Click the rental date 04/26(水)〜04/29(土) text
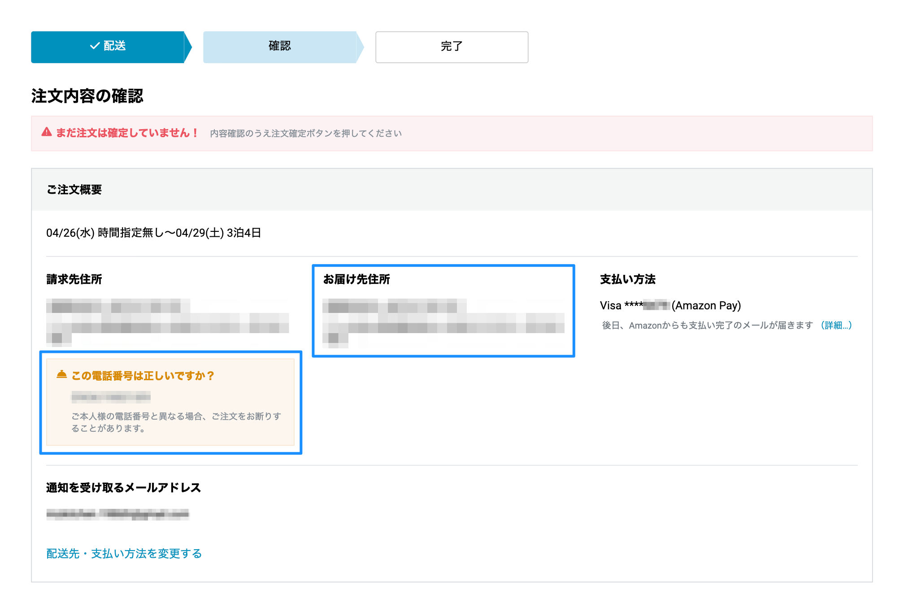The height and width of the screenshot is (616, 904). click(x=154, y=233)
